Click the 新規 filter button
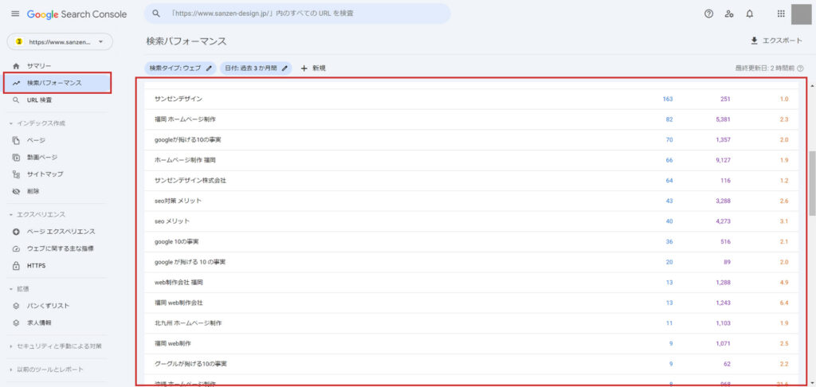Screen dimensions: 816x387 (313, 68)
